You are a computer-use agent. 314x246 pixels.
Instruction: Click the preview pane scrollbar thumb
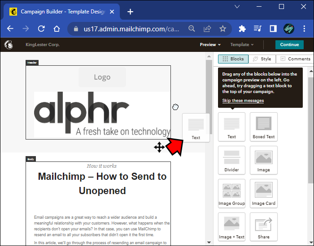click(209, 97)
